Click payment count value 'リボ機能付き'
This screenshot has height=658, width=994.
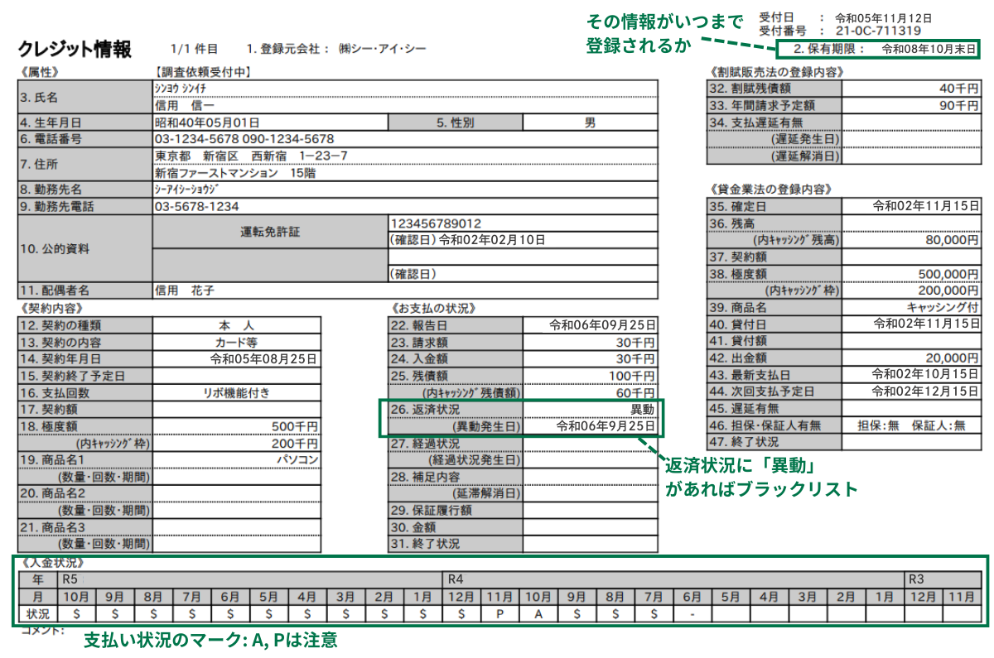coord(235,392)
